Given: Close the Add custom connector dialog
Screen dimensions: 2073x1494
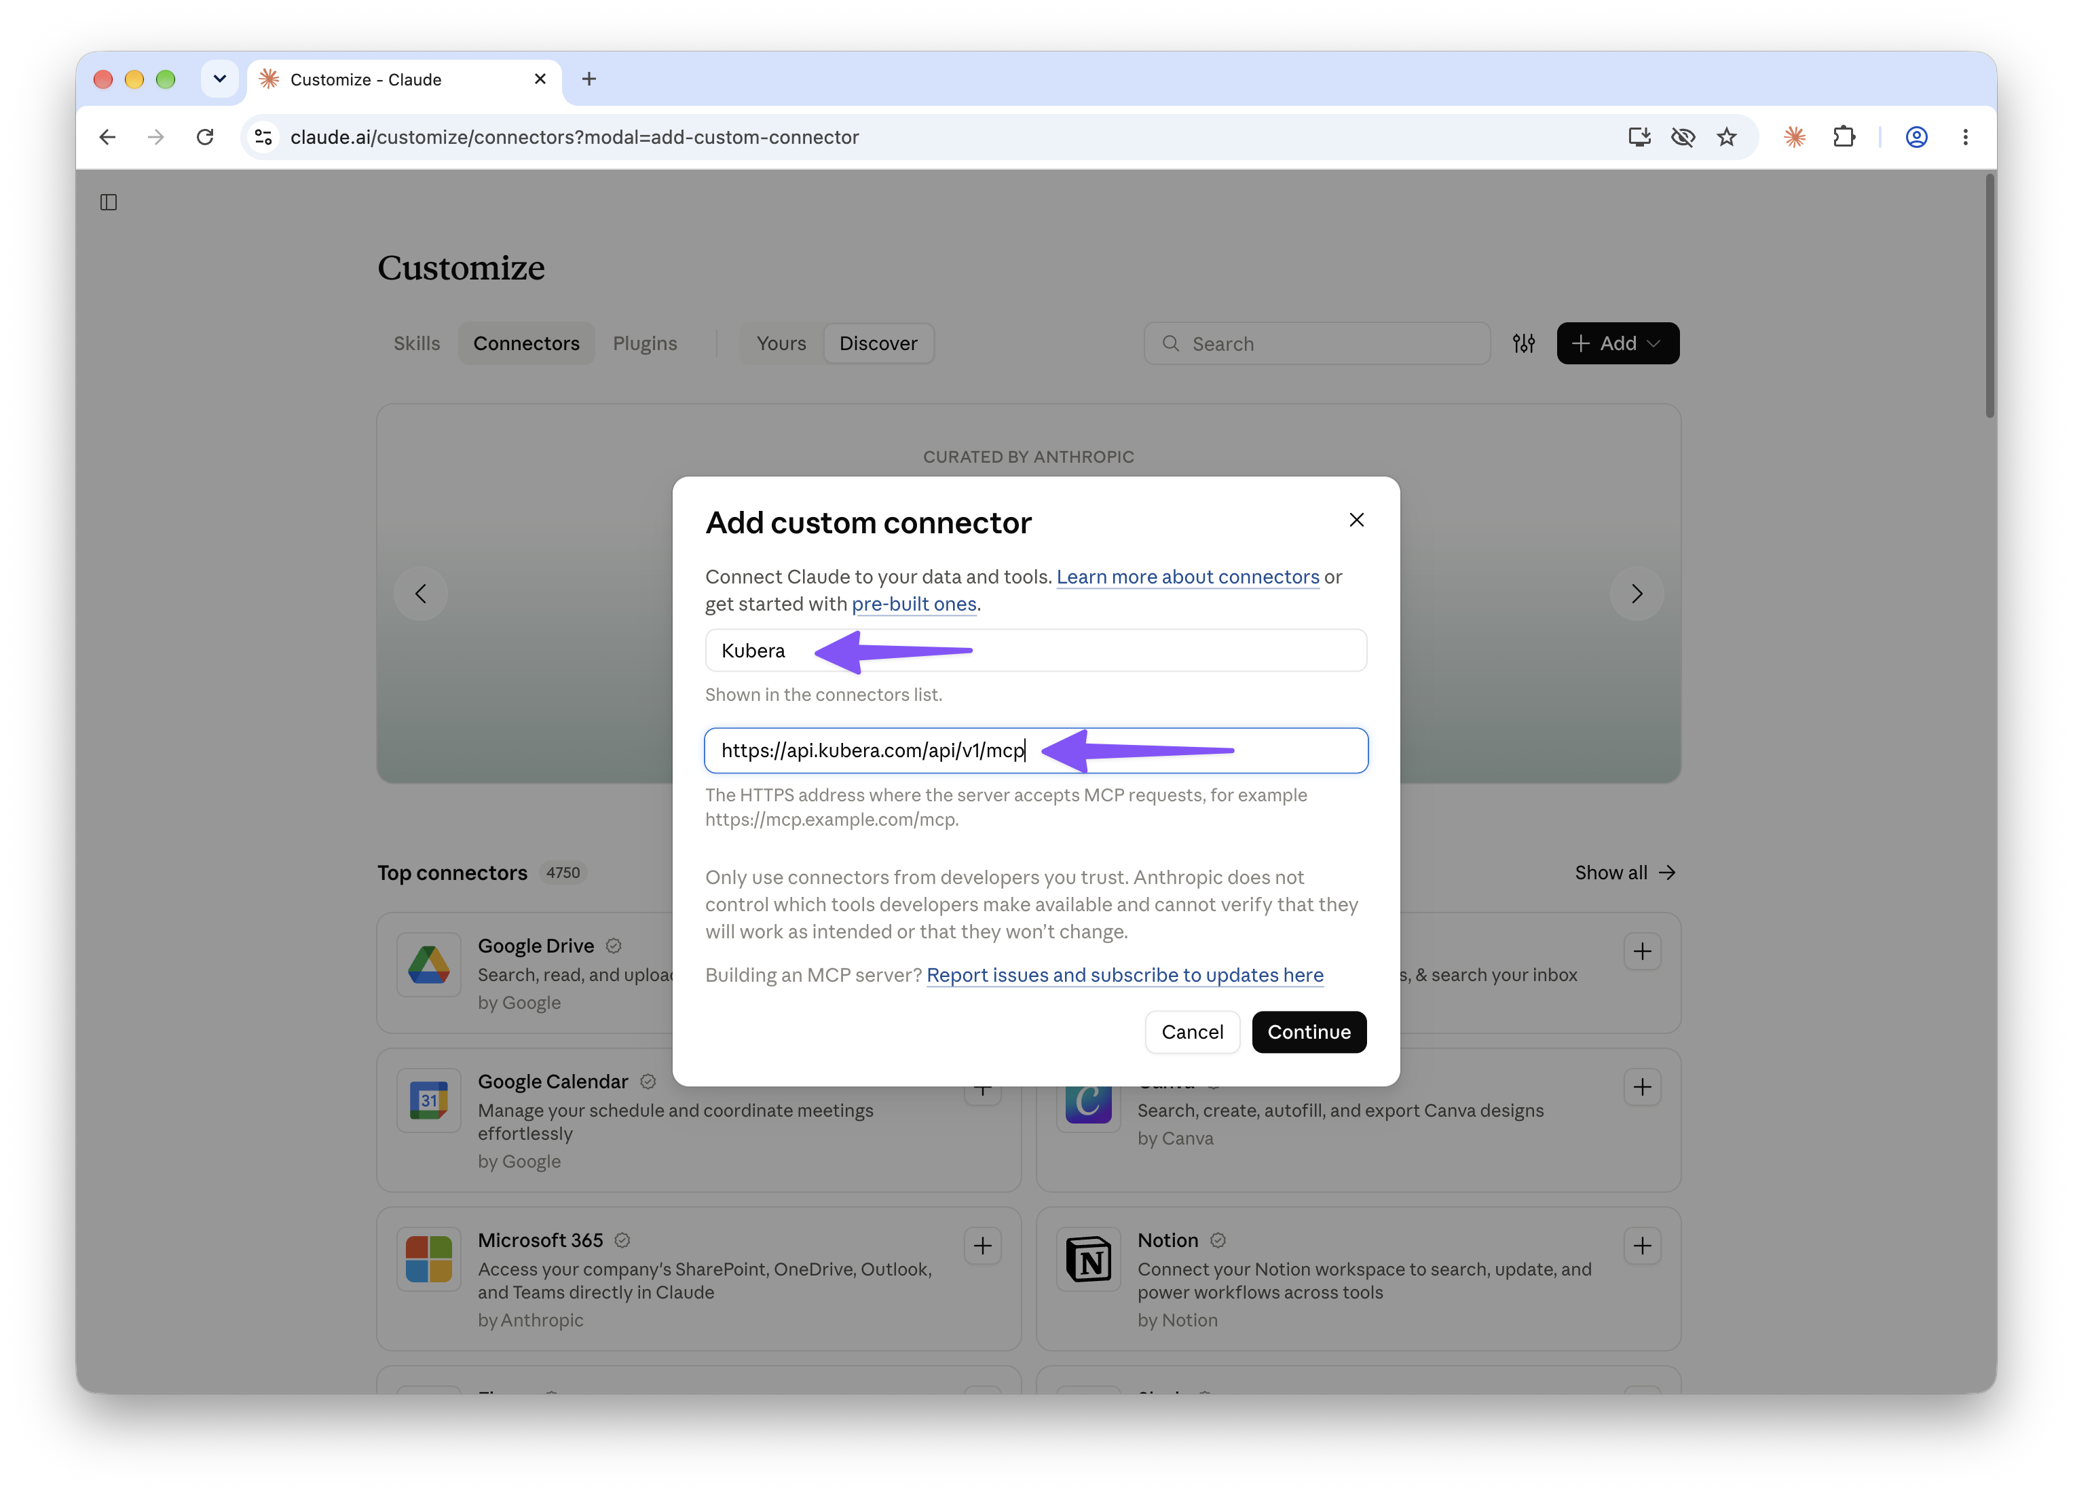Looking at the screenshot, I should [x=1356, y=520].
